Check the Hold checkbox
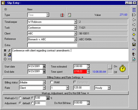138x110 pixels. pyautogui.click(x=52, y=82)
